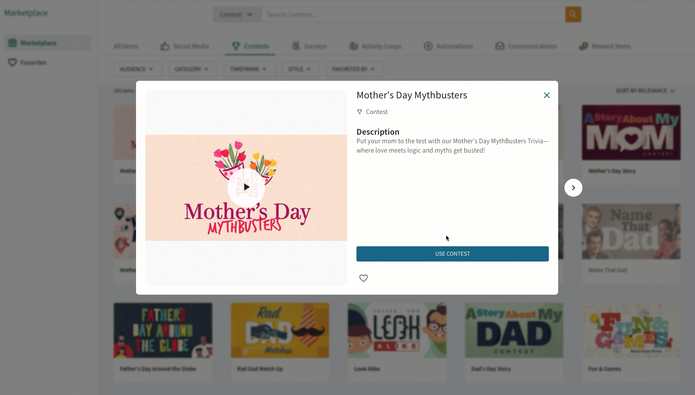Switch to the Social Media tab

[184, 46]
